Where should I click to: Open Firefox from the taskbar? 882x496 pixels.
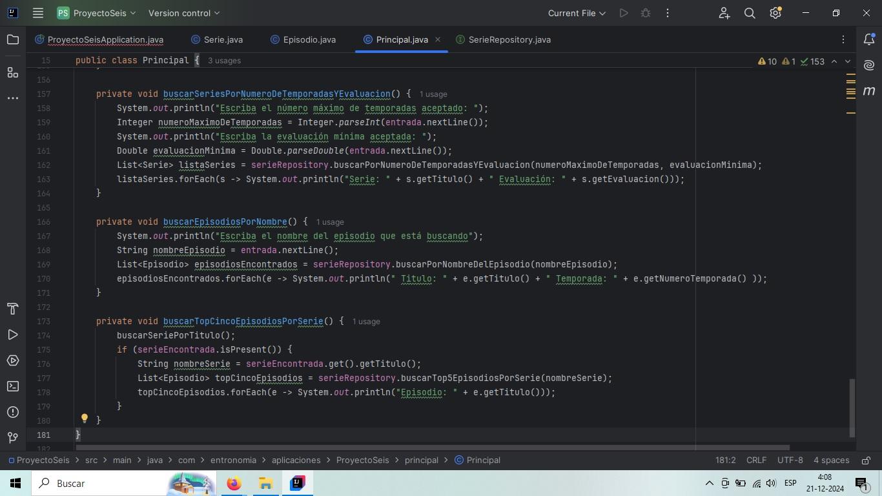(234, 483)
